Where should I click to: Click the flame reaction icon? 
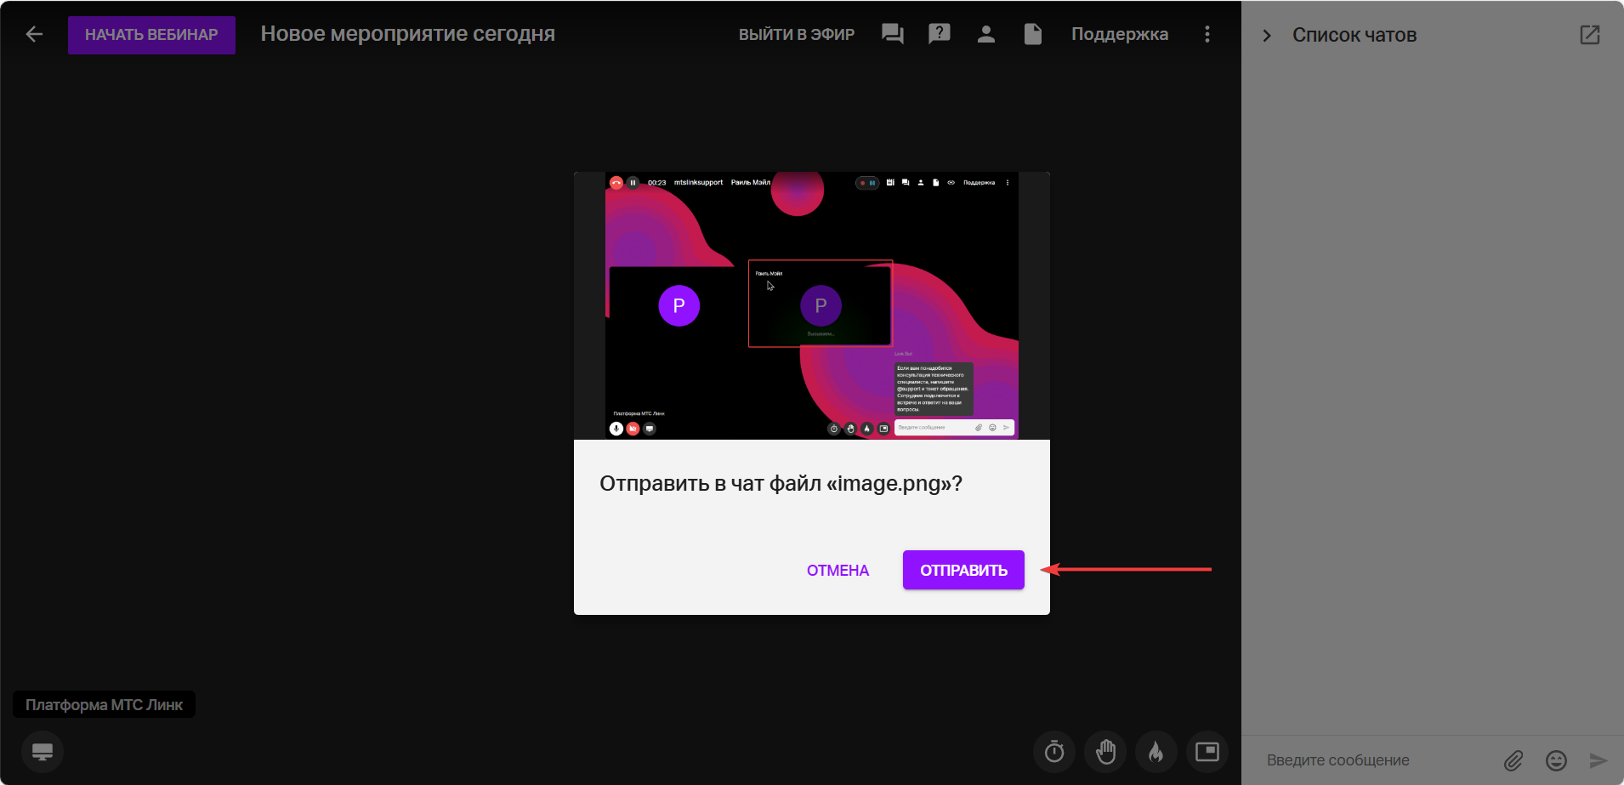(1156, 752)
